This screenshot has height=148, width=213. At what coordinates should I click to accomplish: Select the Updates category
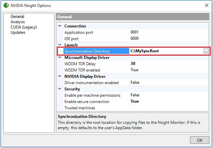click(x=18, y=32)
